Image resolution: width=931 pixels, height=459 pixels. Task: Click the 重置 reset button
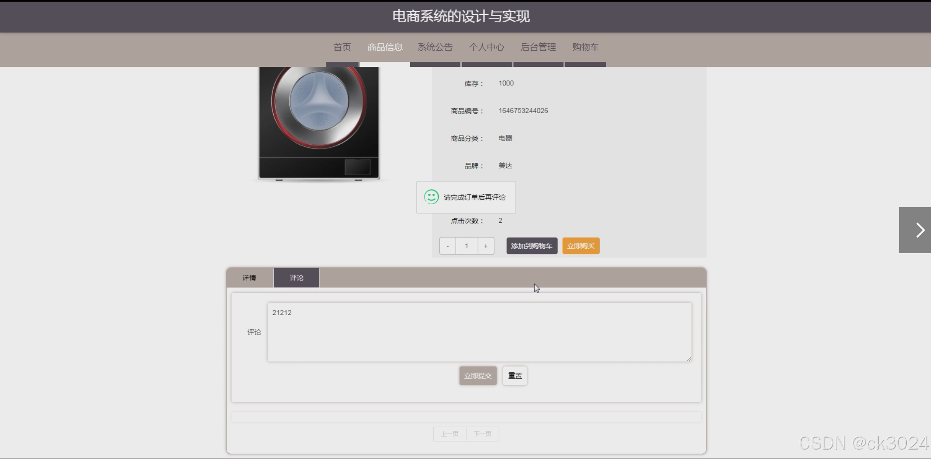[x=514, y=375]
